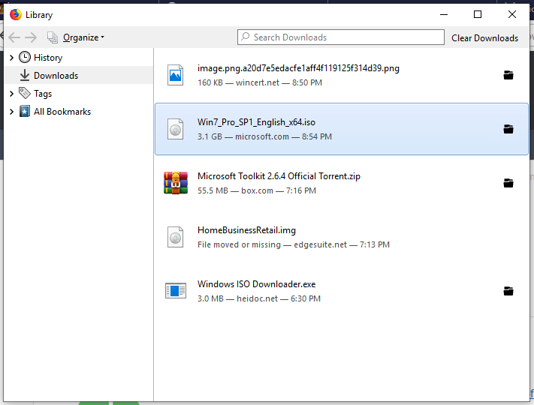Select History in the sidebar
The height and width of the screenshot is (405, 534).
pos(48,58)
